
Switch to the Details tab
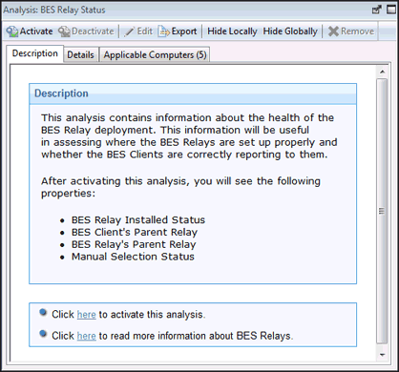[81, 54]
